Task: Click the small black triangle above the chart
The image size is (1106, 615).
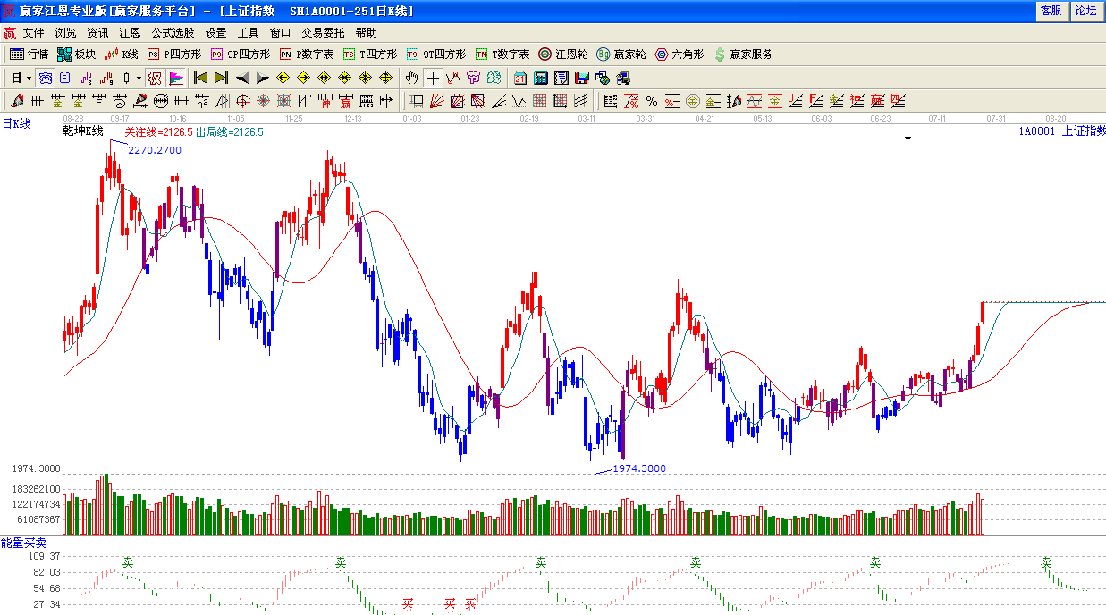Action: 908,139
